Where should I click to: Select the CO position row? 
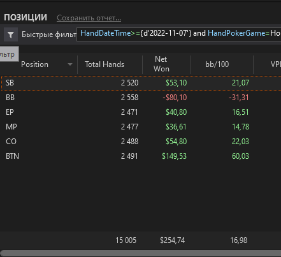(141, 142)
